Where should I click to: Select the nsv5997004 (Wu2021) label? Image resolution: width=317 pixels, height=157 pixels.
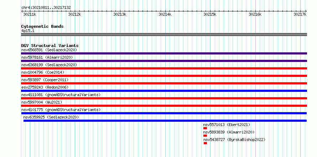click(x=42, y=102)
